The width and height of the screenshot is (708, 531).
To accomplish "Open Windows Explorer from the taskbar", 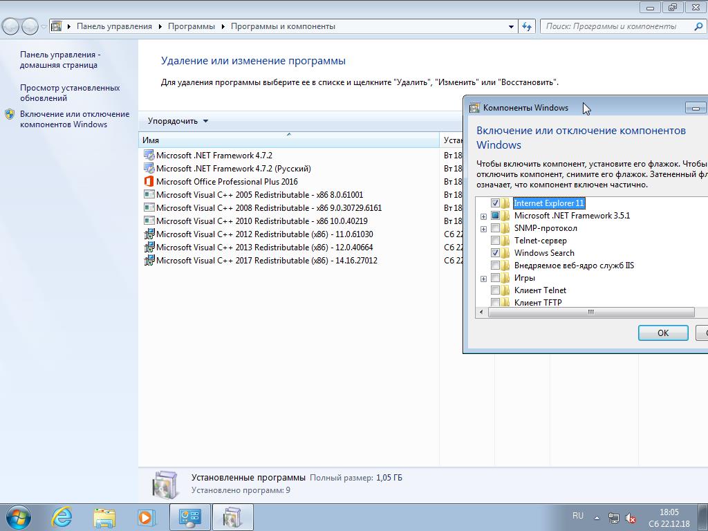I will [104, 517].
